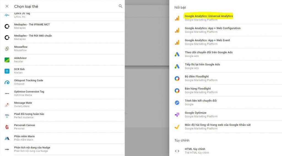Click the Nudge logo icon
The width and height of the screenshot is (282, 156).
(7, 149)
